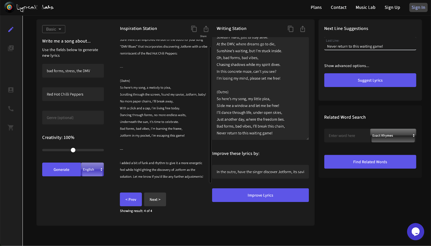Share the Writing Station lyrics
Viewport: 431px width, 246px height.
coord(303,29)
